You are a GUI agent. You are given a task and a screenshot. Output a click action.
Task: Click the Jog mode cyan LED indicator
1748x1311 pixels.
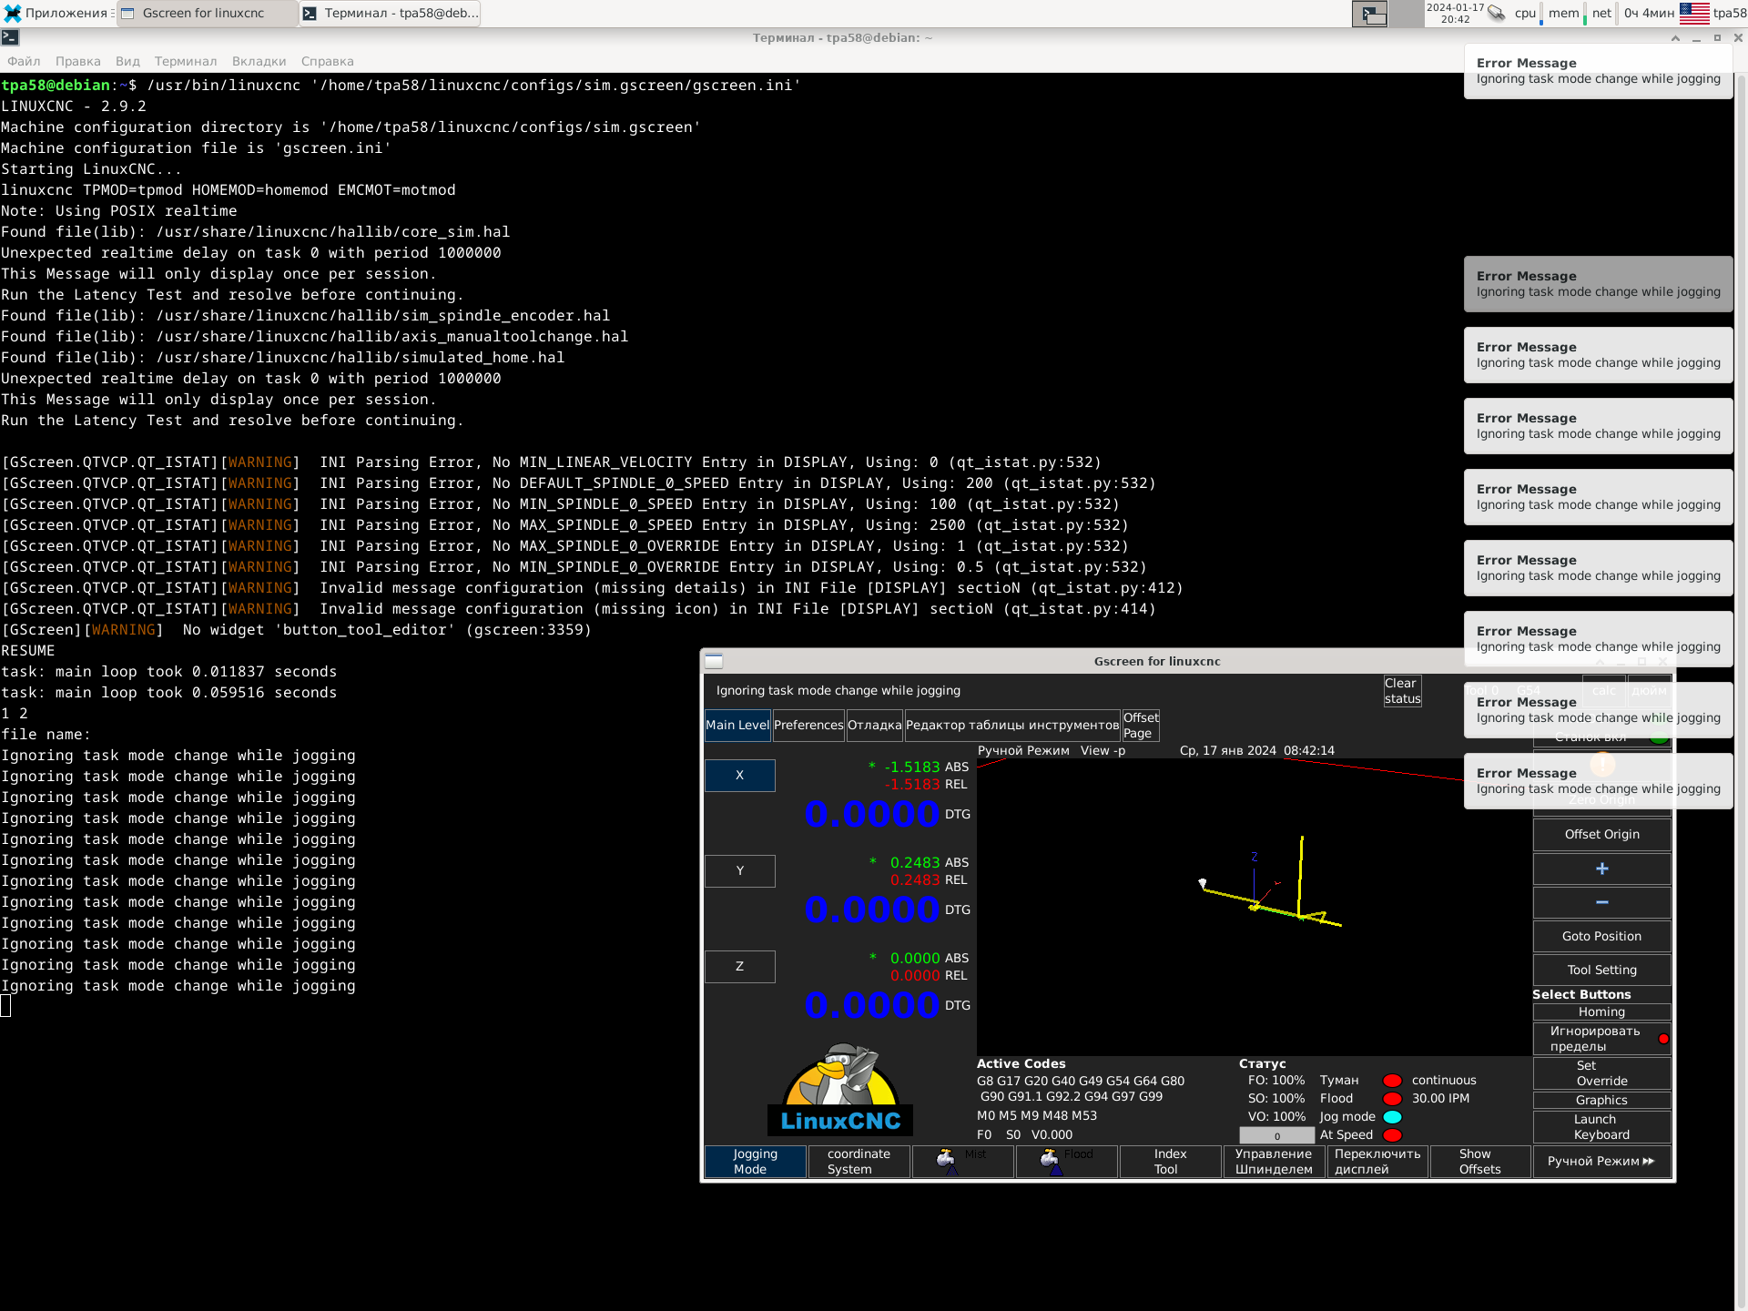[1392, 1117]
